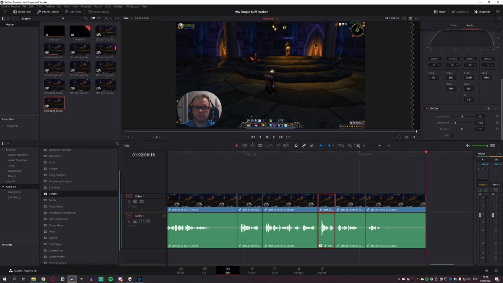Click the Band 2 button
503x283 pixels.
point(453,59)
